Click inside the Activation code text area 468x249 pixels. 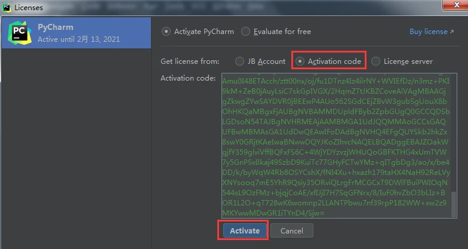point(334,143)
